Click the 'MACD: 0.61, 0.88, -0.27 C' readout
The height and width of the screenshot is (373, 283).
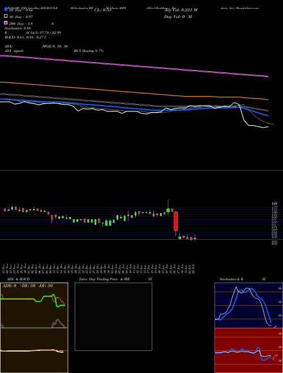tap(25, 37)
